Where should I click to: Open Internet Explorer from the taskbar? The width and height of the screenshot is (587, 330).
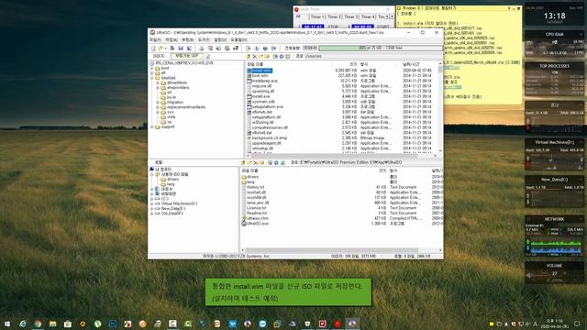[23, 324]
